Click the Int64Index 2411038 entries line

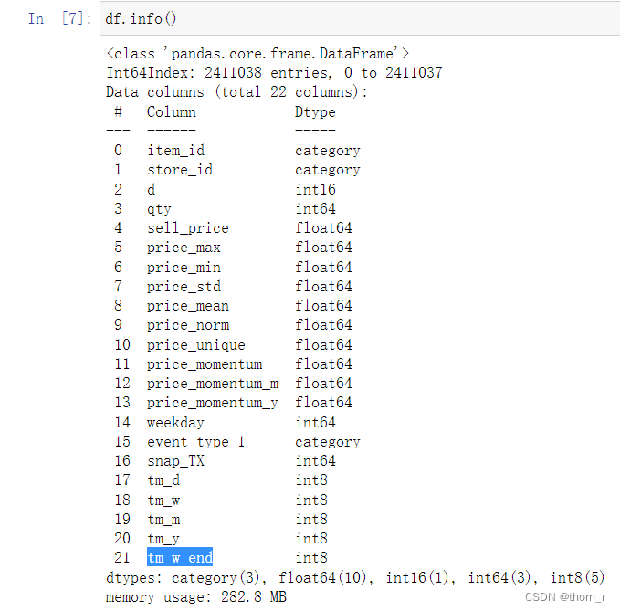click(274, 73)
